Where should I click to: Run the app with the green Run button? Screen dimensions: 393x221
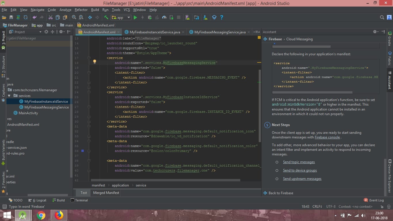coord(135,17)
